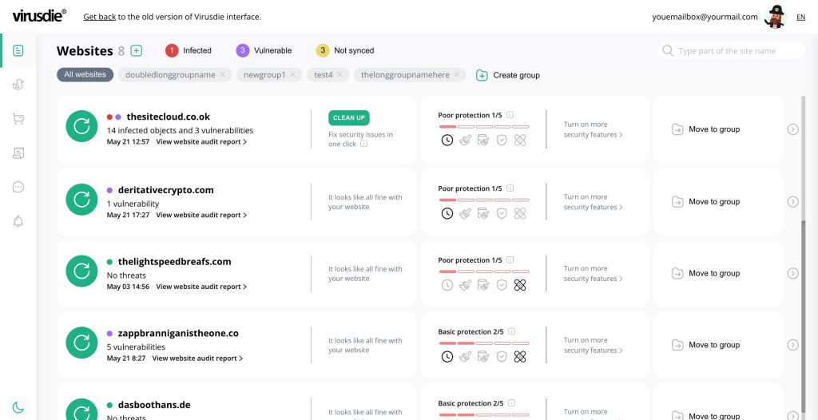The image size is (818, 420).
Task: Click info icon next to thelightspeedbreafs.com protection level
Action: [510, 260]
